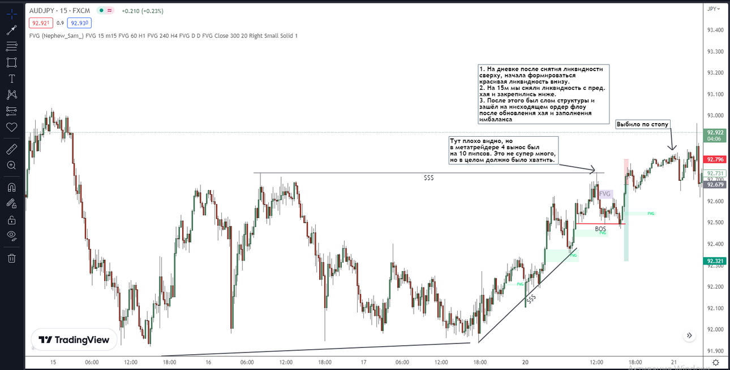Click the date label 21 on time axis

(x=675, y=362)
